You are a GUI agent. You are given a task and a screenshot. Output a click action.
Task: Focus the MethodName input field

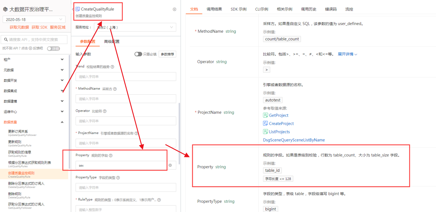126,99
